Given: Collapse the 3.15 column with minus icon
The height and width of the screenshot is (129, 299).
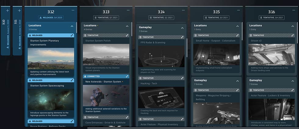Looking at the screenshot, I should point(239,10).
